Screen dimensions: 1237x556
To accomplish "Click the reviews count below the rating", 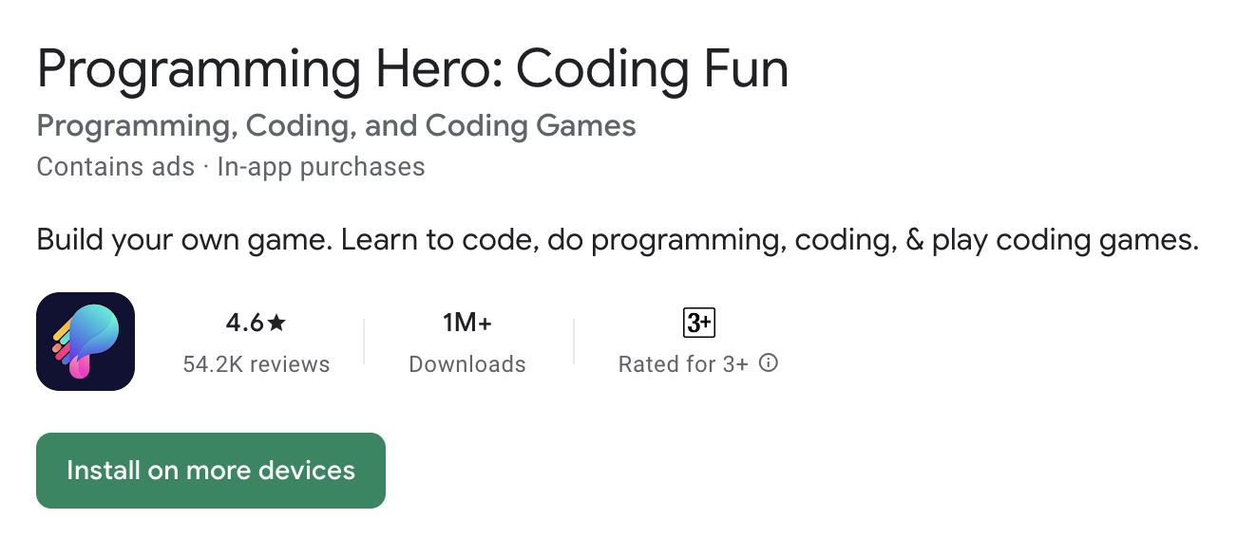I will [257, 363].
